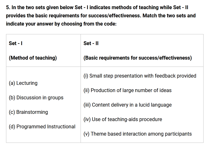
Task: Click item (ii) Production of large number of ideas
Action: [127, 91]
